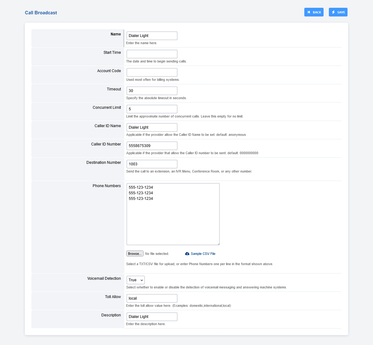Click the Caller ID Number field
The width and height of the screenshot is (373, 345).
152,146
